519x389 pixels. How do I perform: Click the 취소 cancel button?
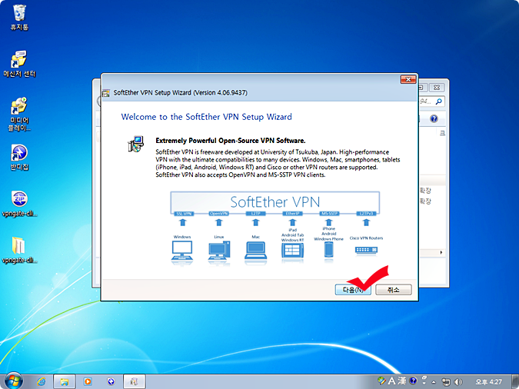point(394,290)
